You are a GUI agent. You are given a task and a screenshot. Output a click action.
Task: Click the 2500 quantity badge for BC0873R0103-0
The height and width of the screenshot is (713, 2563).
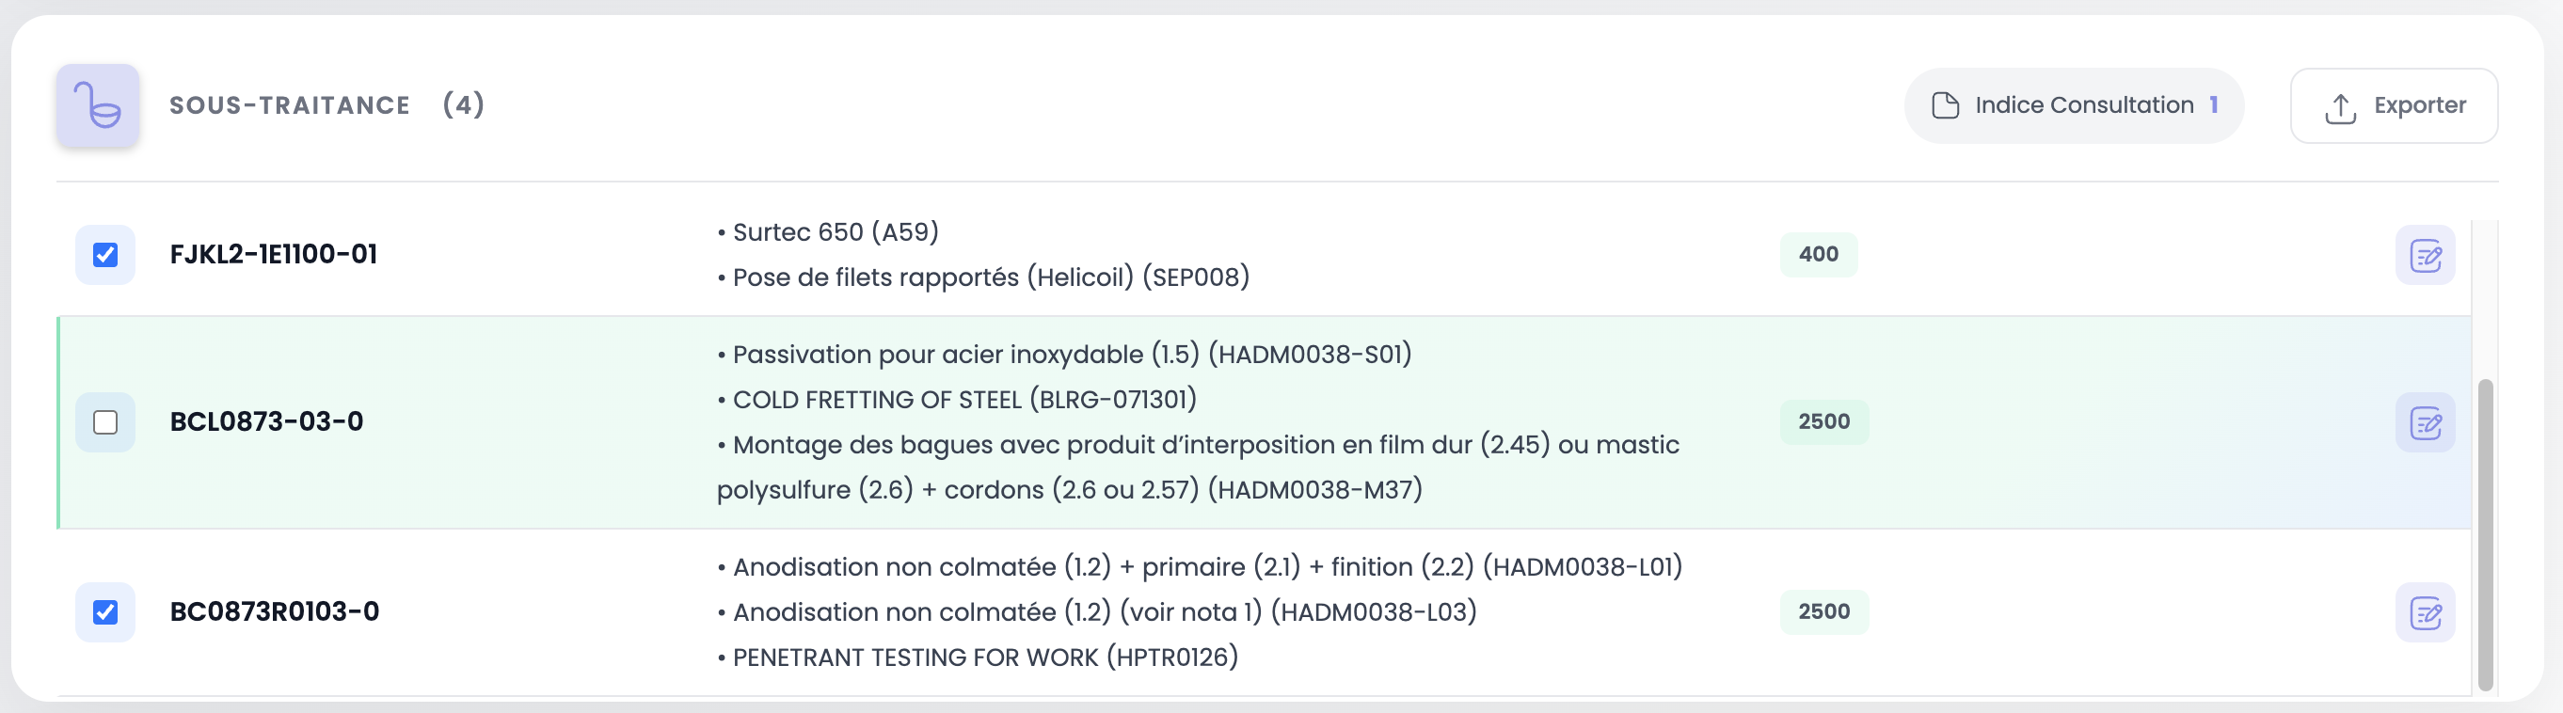tap(1823, 611)
